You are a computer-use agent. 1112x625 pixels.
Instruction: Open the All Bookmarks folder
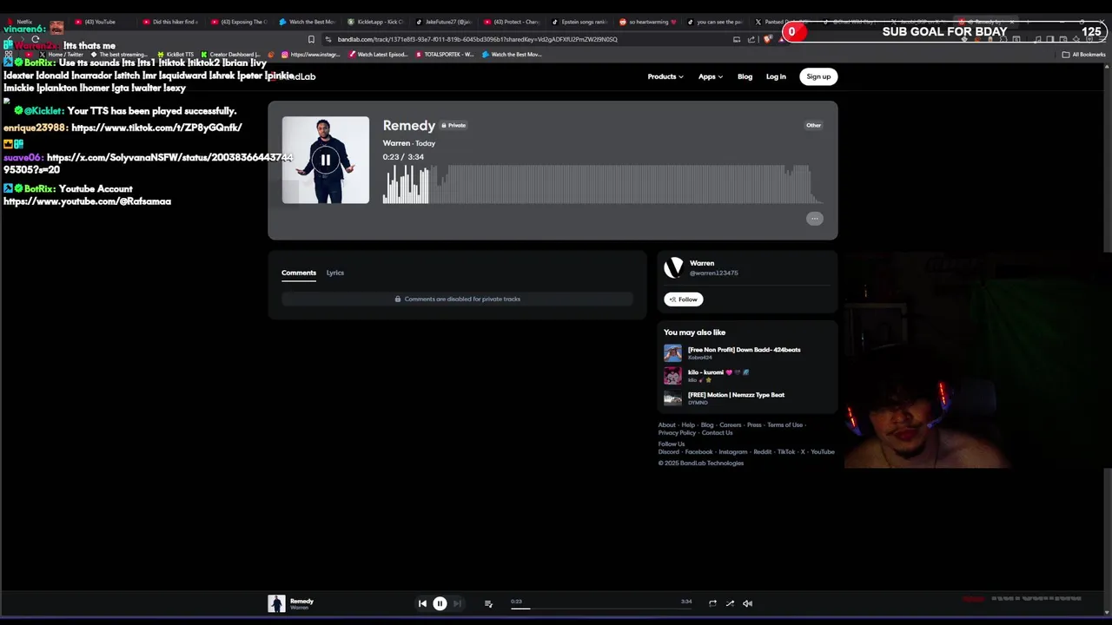pos(1084,55)
